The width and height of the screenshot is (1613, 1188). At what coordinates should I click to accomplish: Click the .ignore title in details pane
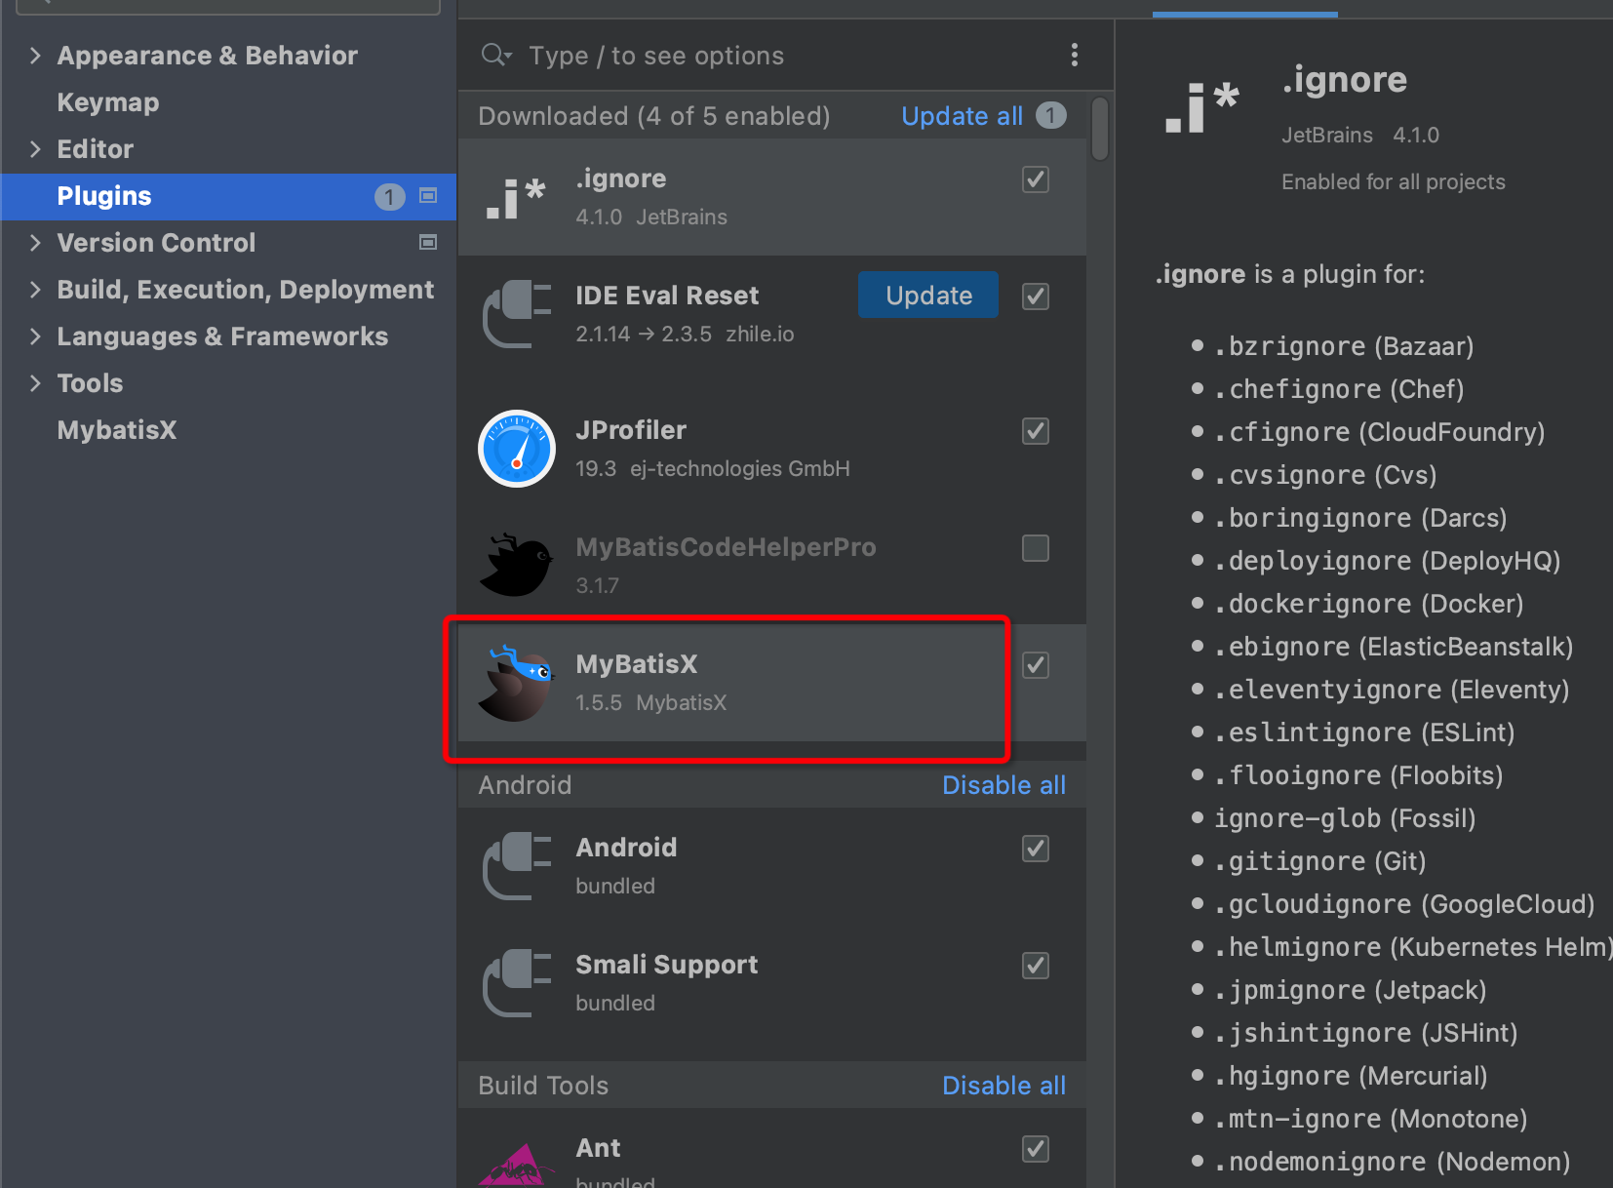[x=1344, y=80]
